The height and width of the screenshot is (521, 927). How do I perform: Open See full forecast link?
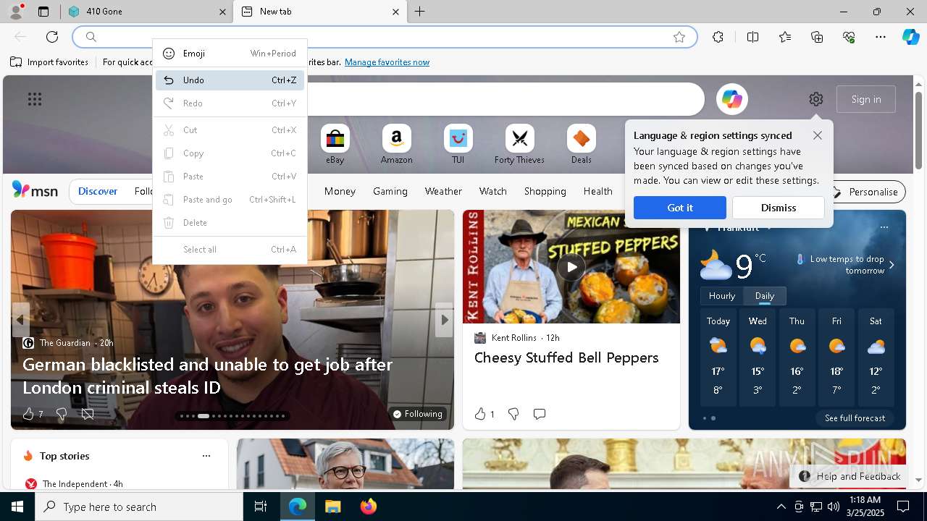coord(855,418)
